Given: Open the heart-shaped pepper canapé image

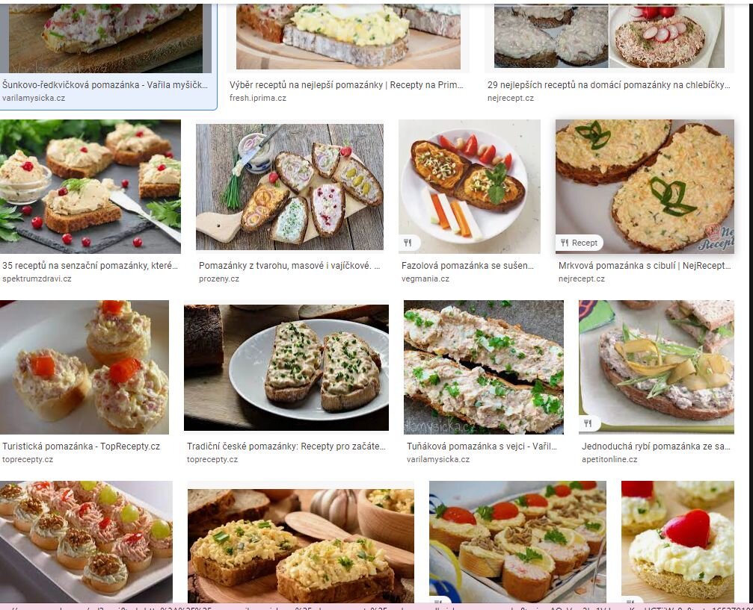Looking at the screenshot, I should [x=677, y=541].
